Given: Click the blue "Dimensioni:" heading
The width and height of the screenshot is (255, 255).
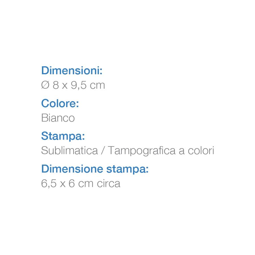Looking at the screenshot, I should pos(72,71).
